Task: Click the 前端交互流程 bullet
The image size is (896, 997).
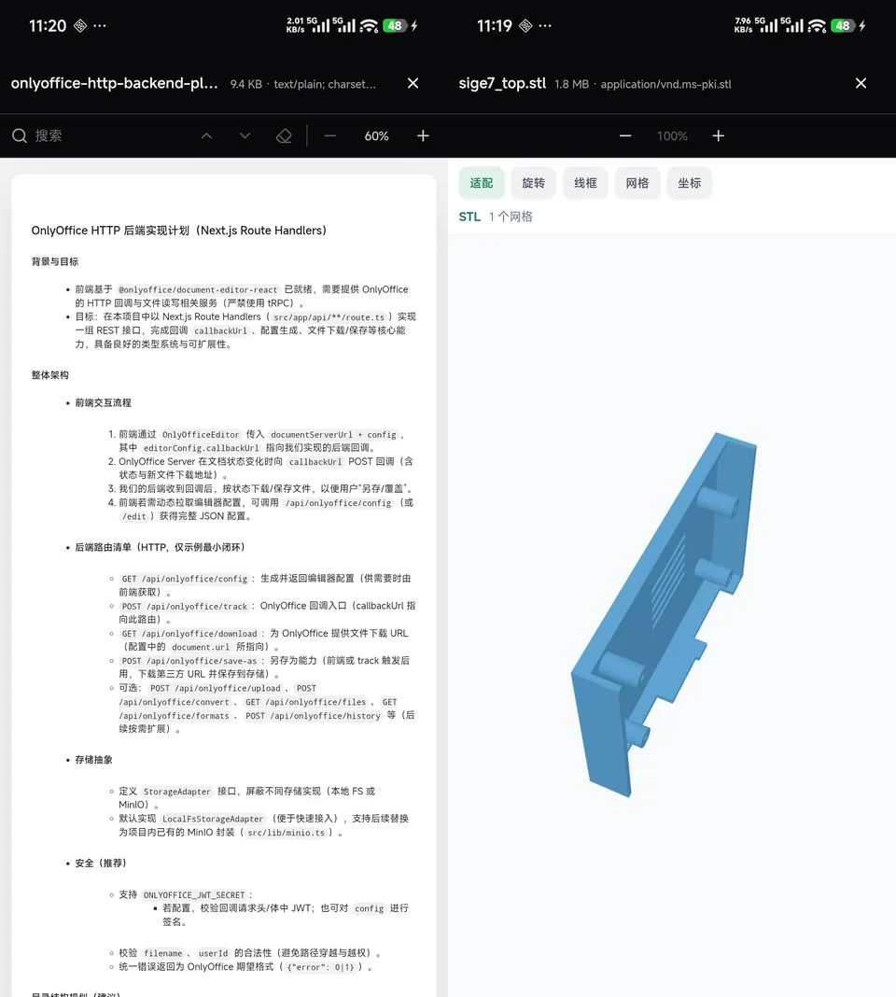Action: [103, 402]
